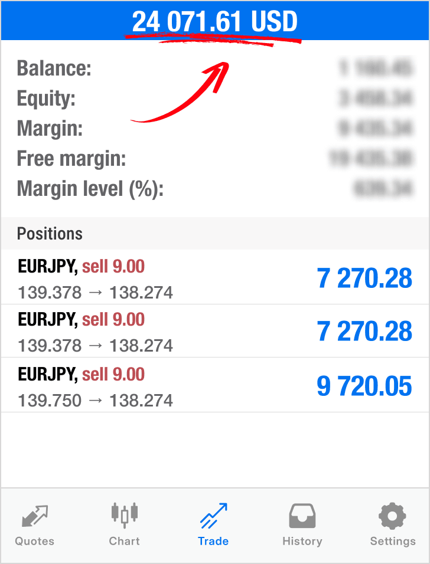Tap the 24 071.61 USD total profit header
This screenshot has width=430, height=564.
click(214, 22)
